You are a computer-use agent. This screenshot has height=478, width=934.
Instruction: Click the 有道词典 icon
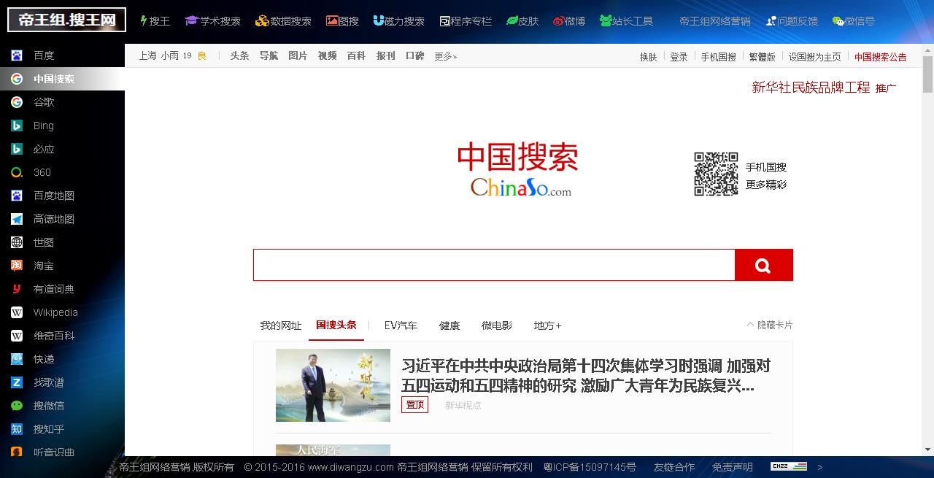[x=17, y=289]
